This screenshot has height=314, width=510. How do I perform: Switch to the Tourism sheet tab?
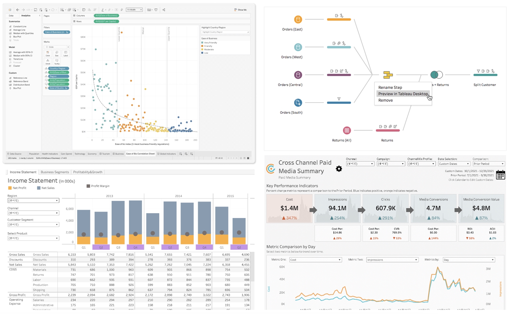[105, 154]
